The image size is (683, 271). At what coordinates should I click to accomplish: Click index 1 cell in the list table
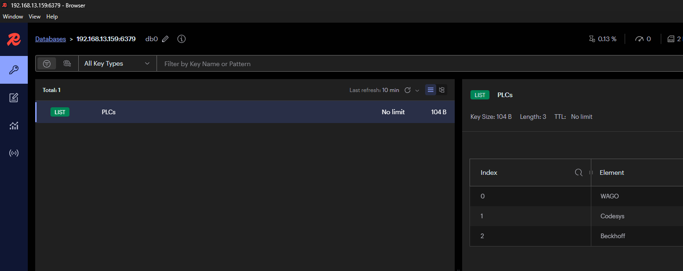tap(530, 216)
